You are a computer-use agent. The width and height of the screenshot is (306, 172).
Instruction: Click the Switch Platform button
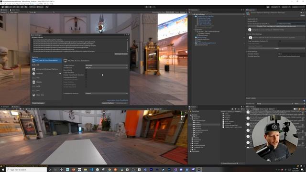[108, 103]
